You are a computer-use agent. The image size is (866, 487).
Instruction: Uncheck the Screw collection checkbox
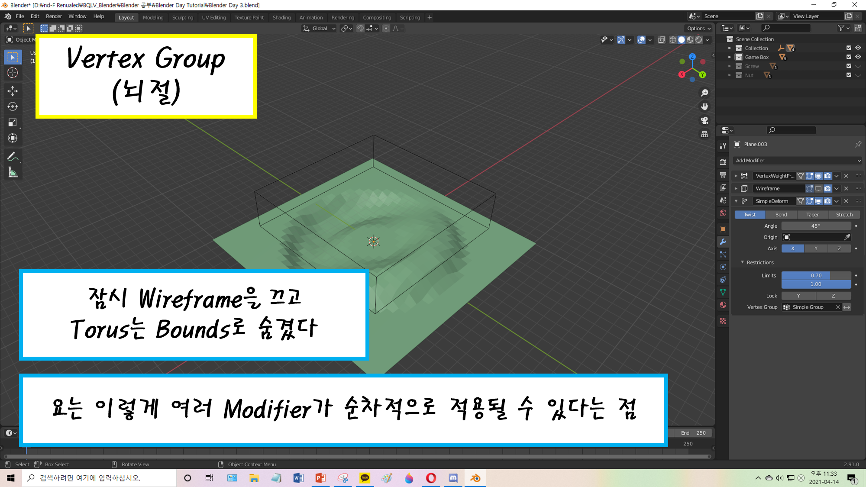coord(849,66)
